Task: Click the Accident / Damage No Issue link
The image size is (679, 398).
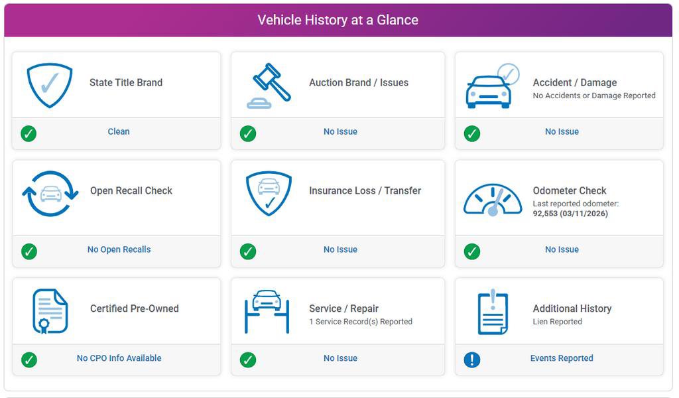Action: (562, 131)
